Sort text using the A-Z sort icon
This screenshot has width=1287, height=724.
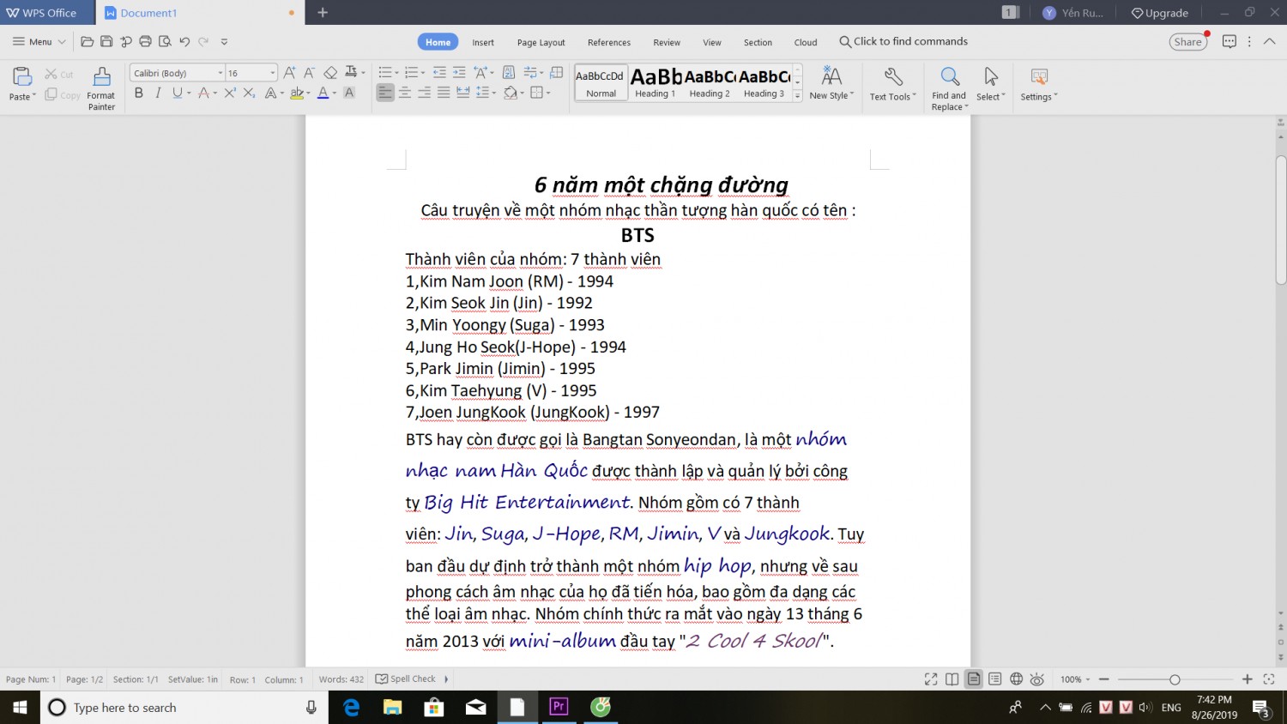509,73
